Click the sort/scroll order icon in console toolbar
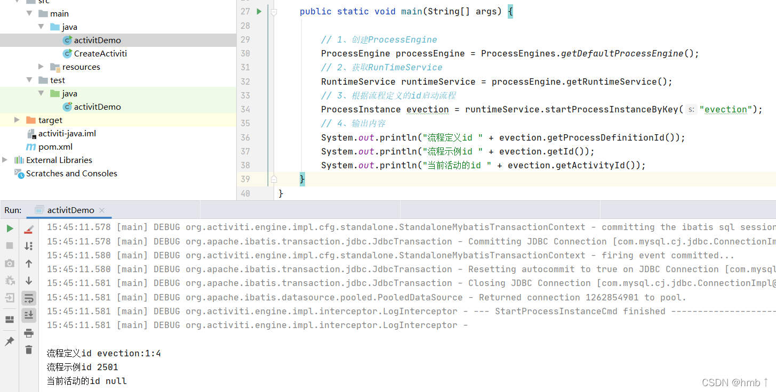This screenshot has height=392, width=776. point(29,246)
